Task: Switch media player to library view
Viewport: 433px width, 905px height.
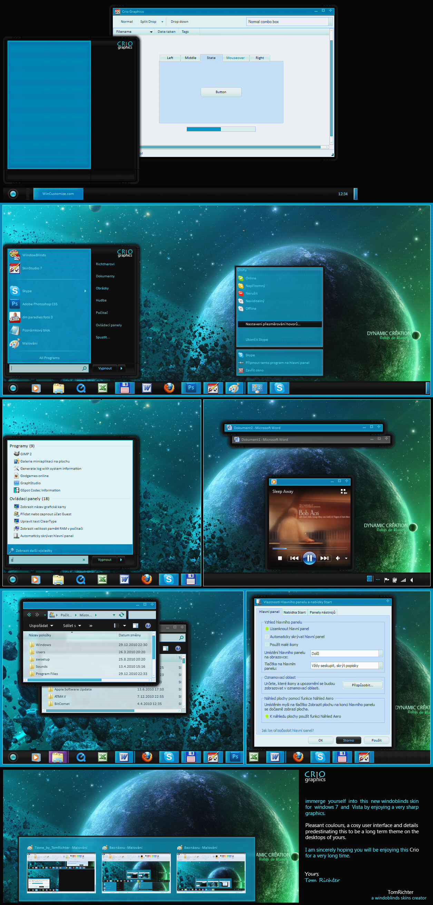Action: (344, 491)
